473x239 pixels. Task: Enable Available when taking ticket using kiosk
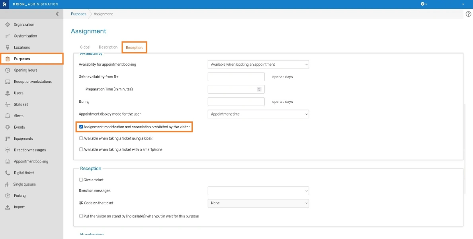pyautogui.click(x=81, y=138)
